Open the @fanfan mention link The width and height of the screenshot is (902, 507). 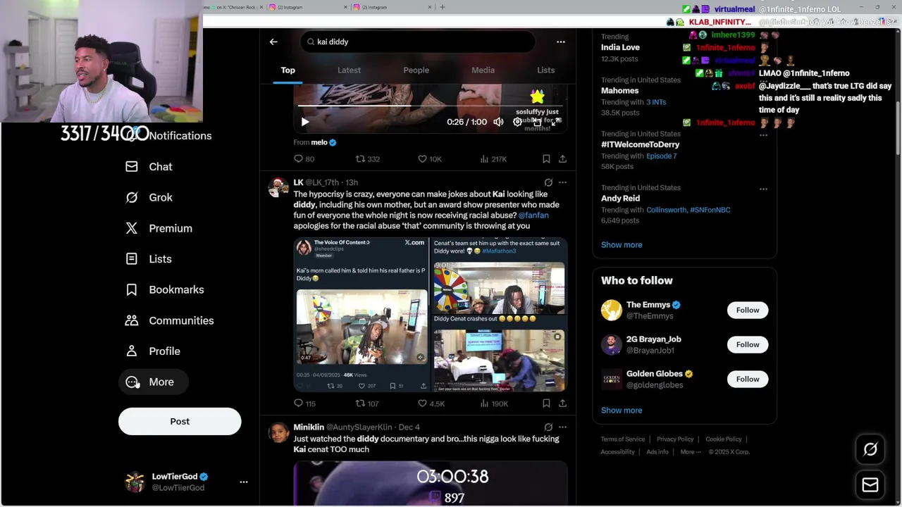533,215
